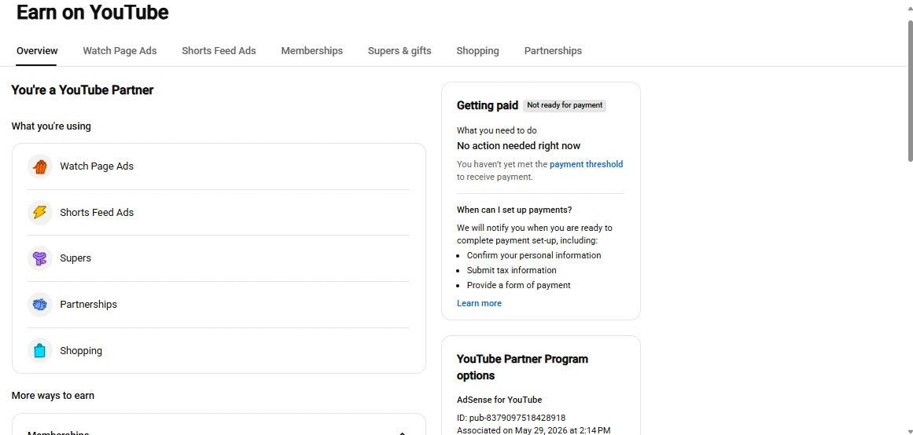Click the Associated on May 29, 2026 text
913x435 pixels.
tap(534, 430)
